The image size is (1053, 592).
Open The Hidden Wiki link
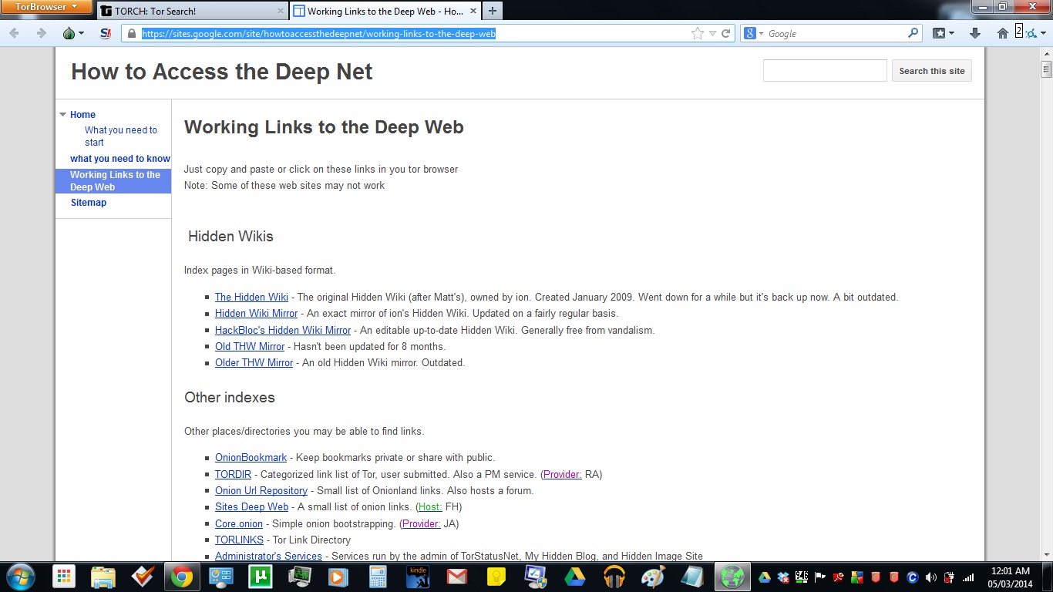click(251, 298)
